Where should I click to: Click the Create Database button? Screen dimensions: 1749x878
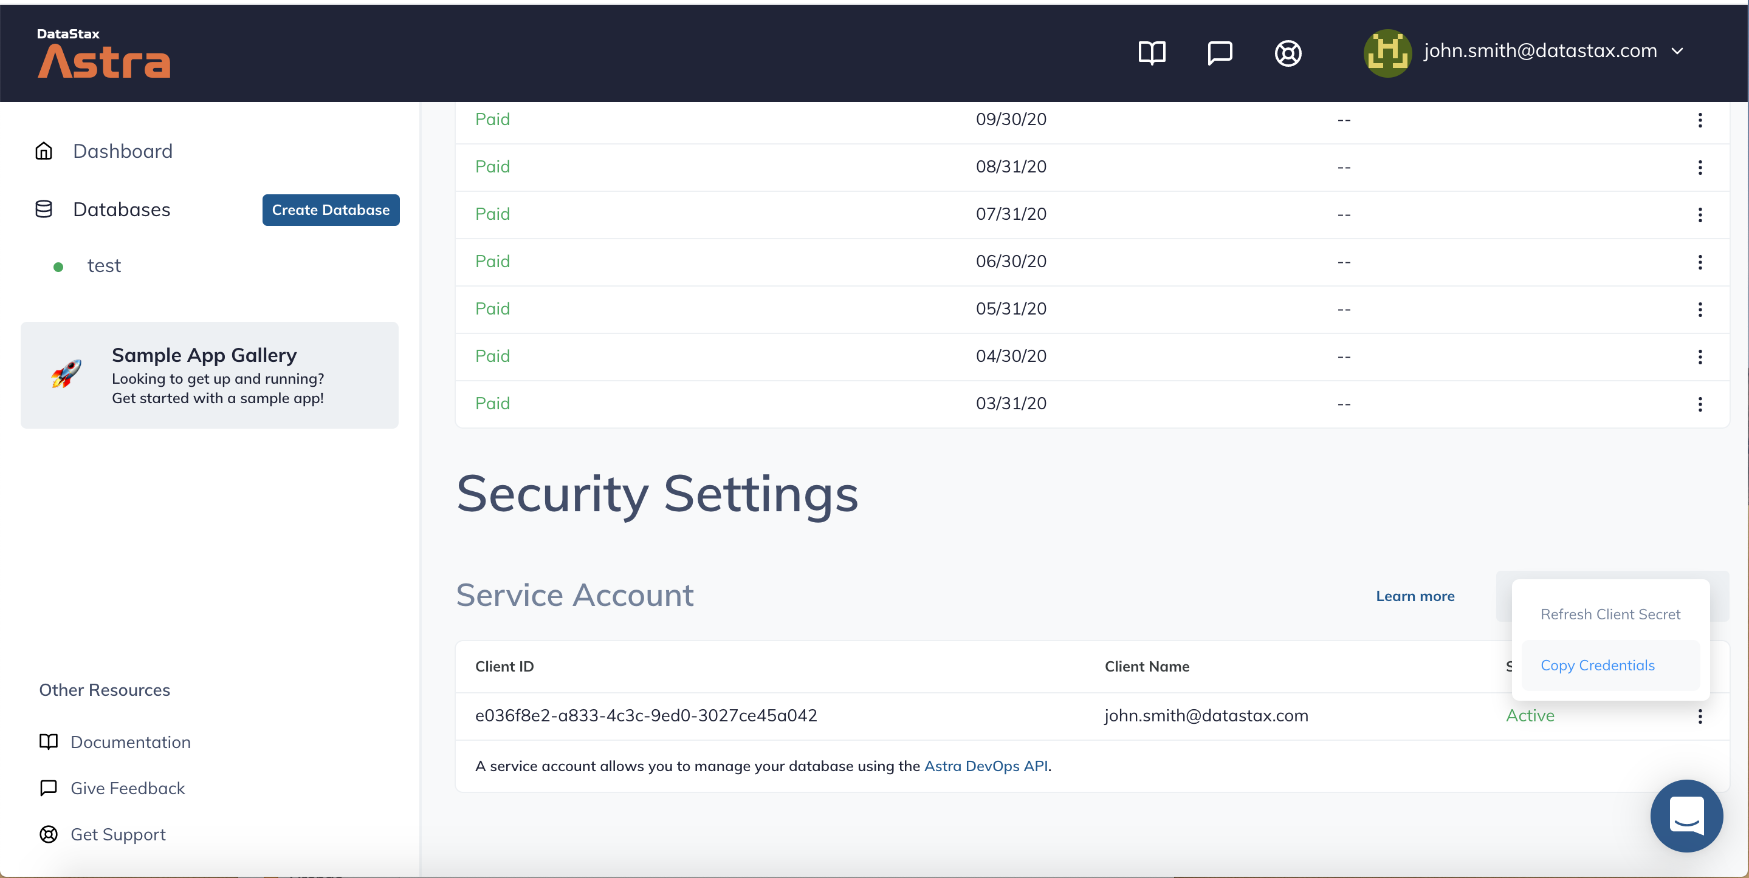tap(331, 209)
